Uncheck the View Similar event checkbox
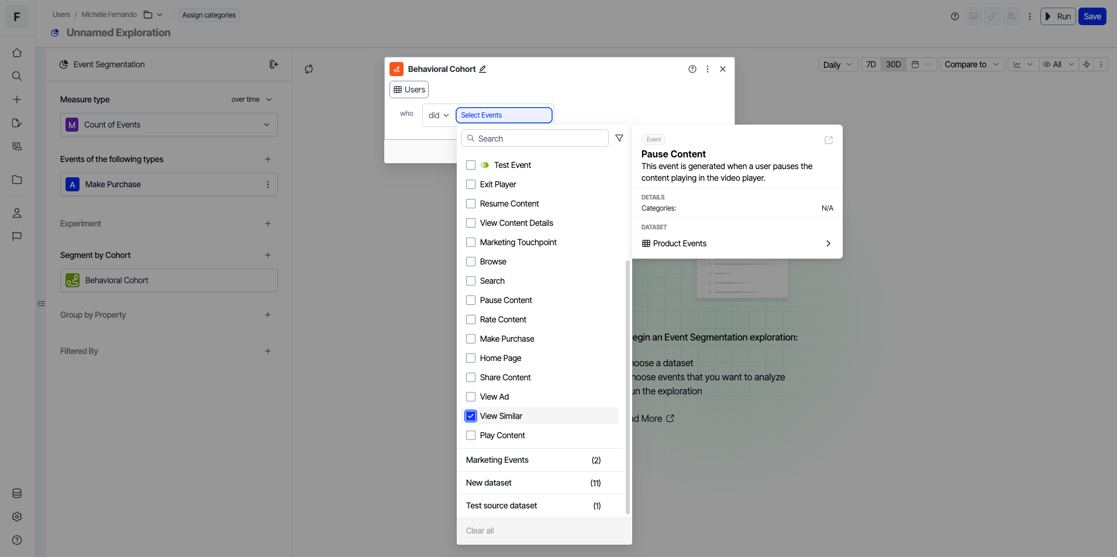The image size is (1117, 557). tap(471, 416)
